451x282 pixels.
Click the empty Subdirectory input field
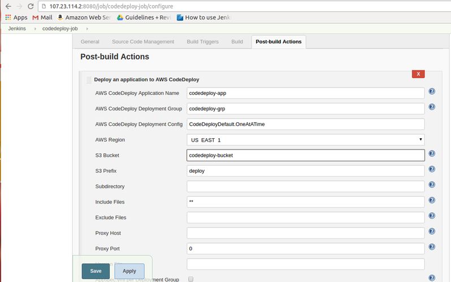click(305, 186)
